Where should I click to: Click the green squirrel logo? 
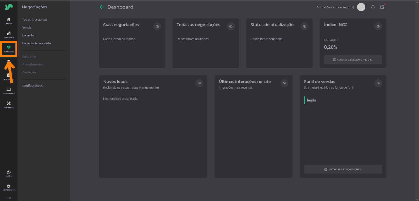(9, 7)
